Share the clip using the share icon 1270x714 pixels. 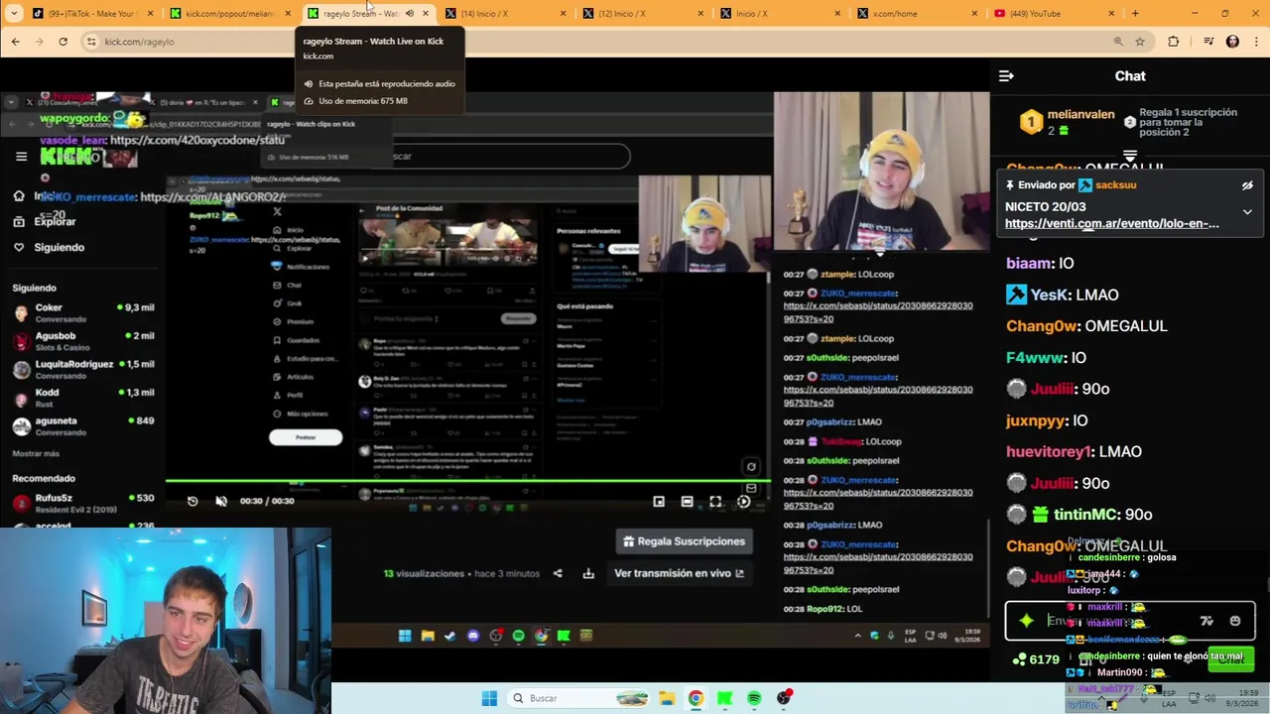(x=558, y=573)
